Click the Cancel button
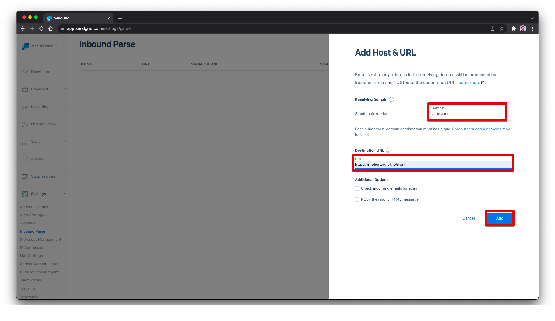555x321 pixels. tap(468, 218)
